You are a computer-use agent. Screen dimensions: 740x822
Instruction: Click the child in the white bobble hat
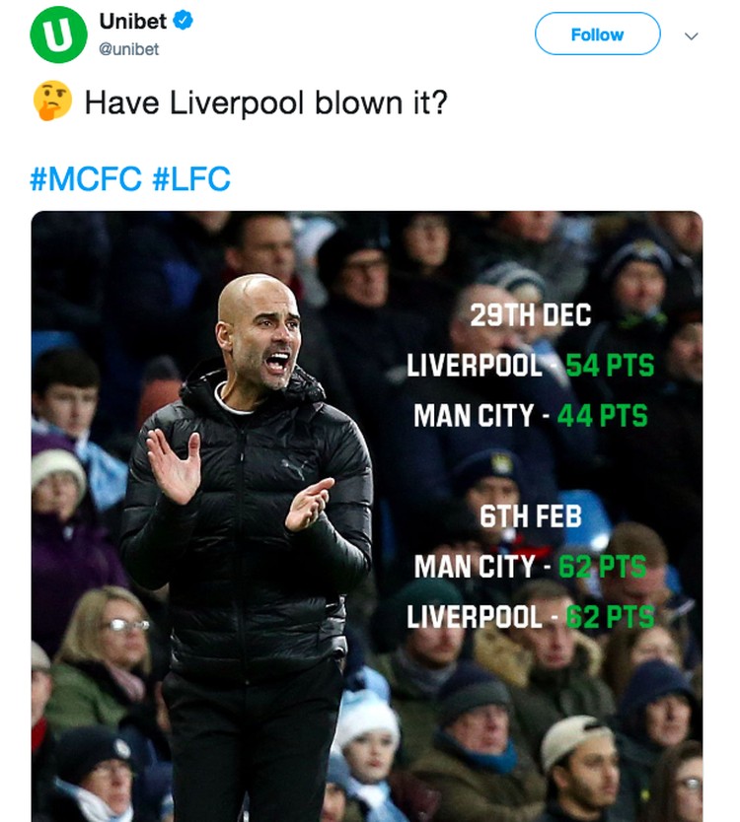[365, 755]
